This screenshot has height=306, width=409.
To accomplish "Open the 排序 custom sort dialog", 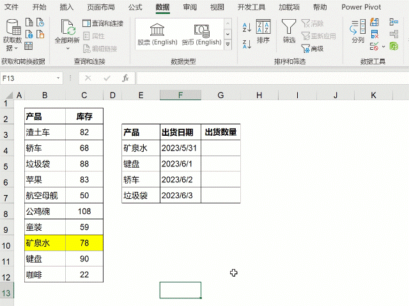I will pos(263,31).
